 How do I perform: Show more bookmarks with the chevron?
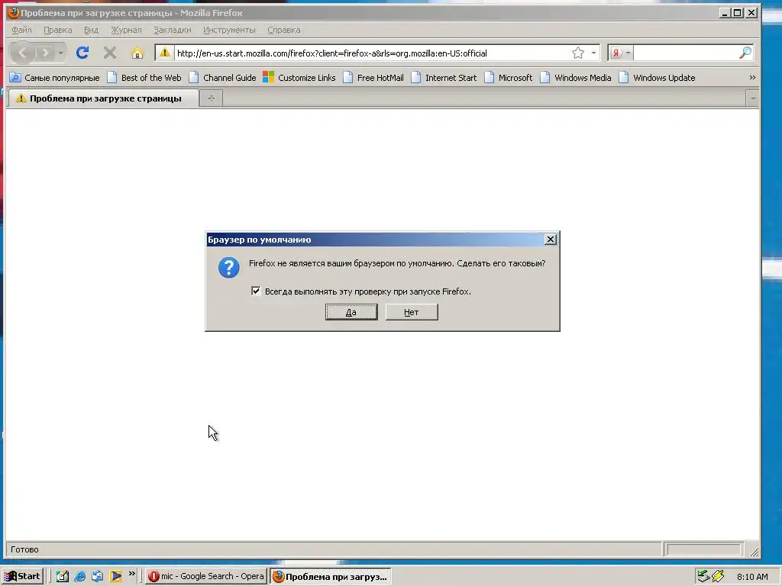(752, 78)
